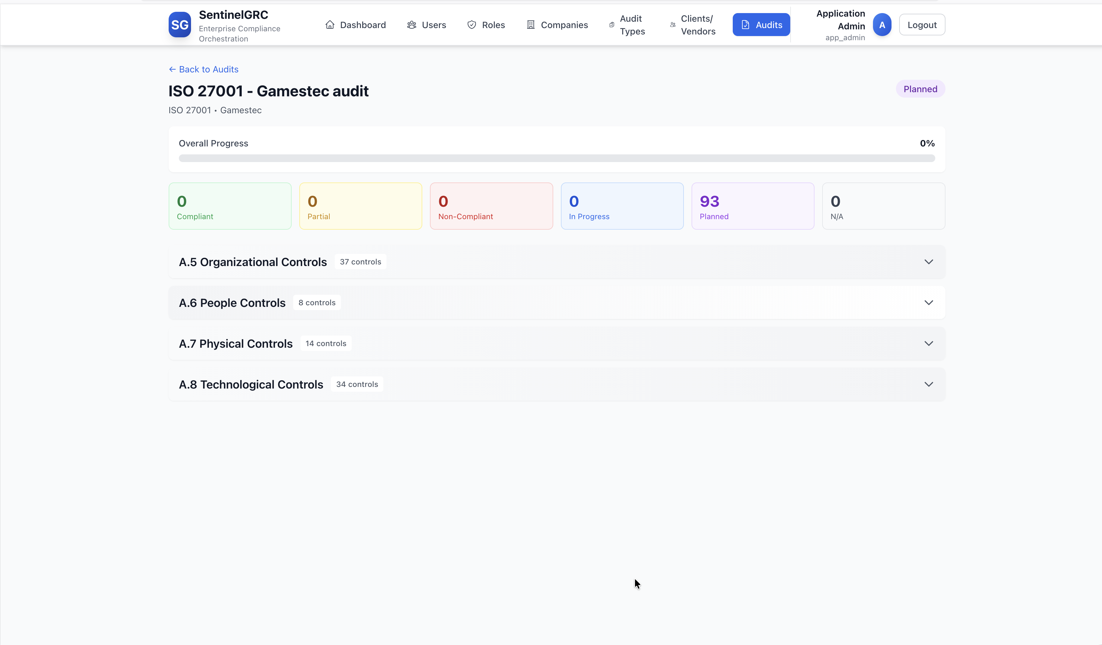Image resolution: width=1102 pixels, height=645 pixels.
Task: Click the A.6 People Controls heading
Action: (x=232, y=303)
